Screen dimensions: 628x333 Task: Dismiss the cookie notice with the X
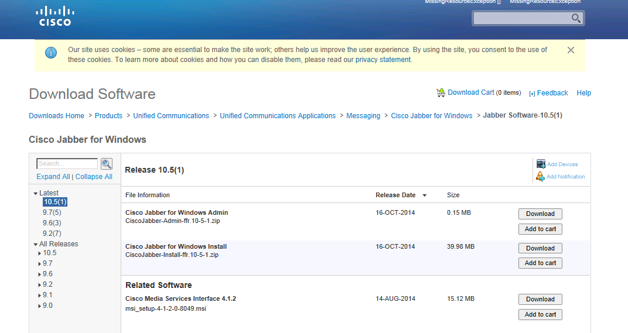pos(571,50)
